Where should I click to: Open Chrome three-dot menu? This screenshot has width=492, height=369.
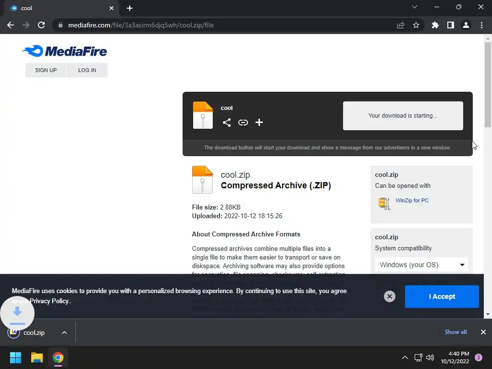pos(481,25)
